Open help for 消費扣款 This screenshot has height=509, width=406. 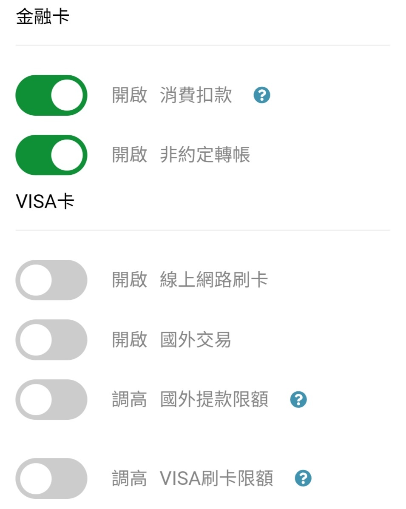(262, 95)
